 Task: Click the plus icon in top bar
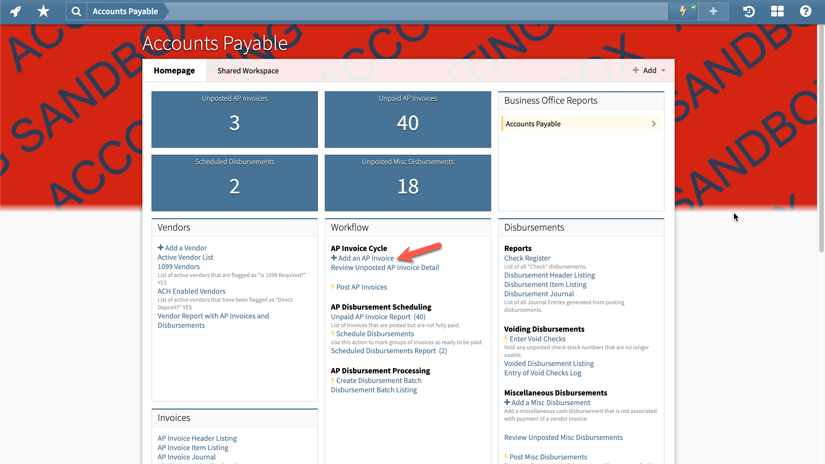[x=713, y=12]
